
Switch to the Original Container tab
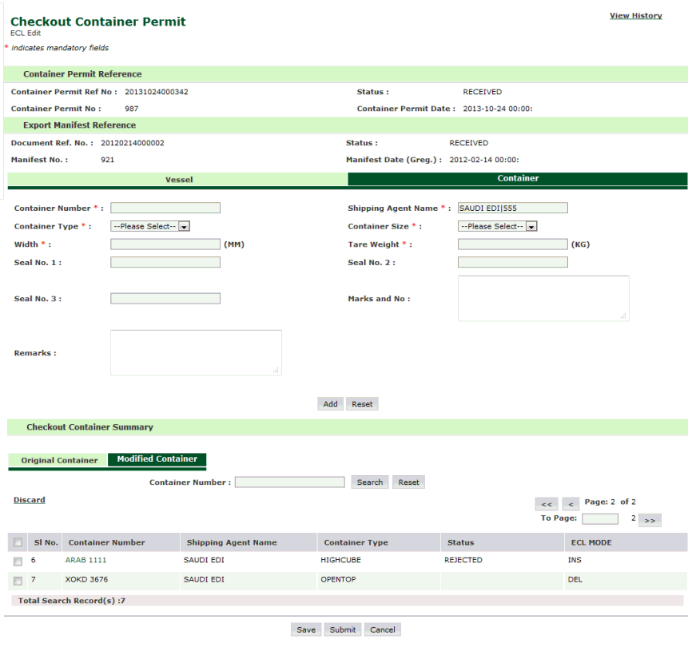pos(59,461)
